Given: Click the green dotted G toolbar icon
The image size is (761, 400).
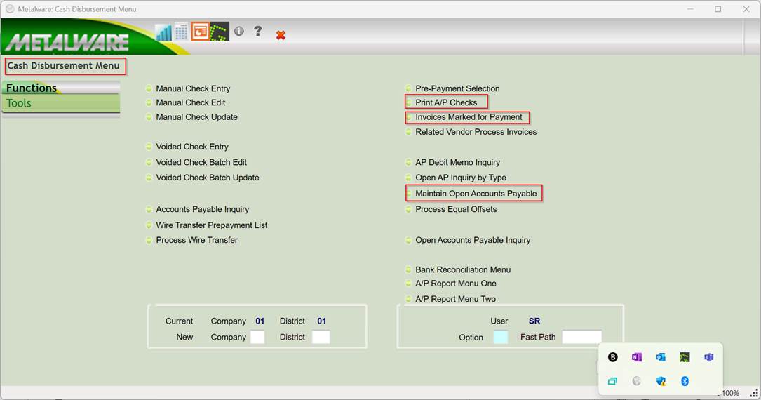Looking at the screenshot, I should click(220, 32).
